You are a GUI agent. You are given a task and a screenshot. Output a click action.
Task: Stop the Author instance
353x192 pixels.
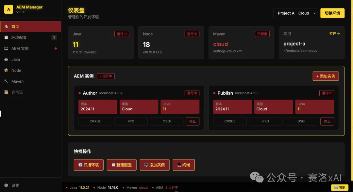tap(193, 121)
